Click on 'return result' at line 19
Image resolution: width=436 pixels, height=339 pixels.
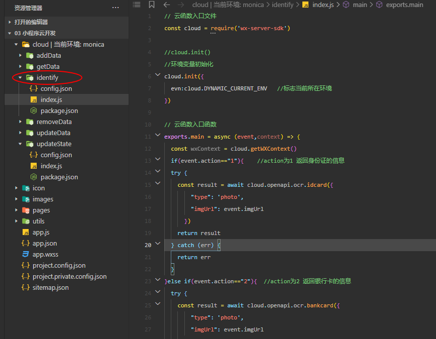point(199,233)
